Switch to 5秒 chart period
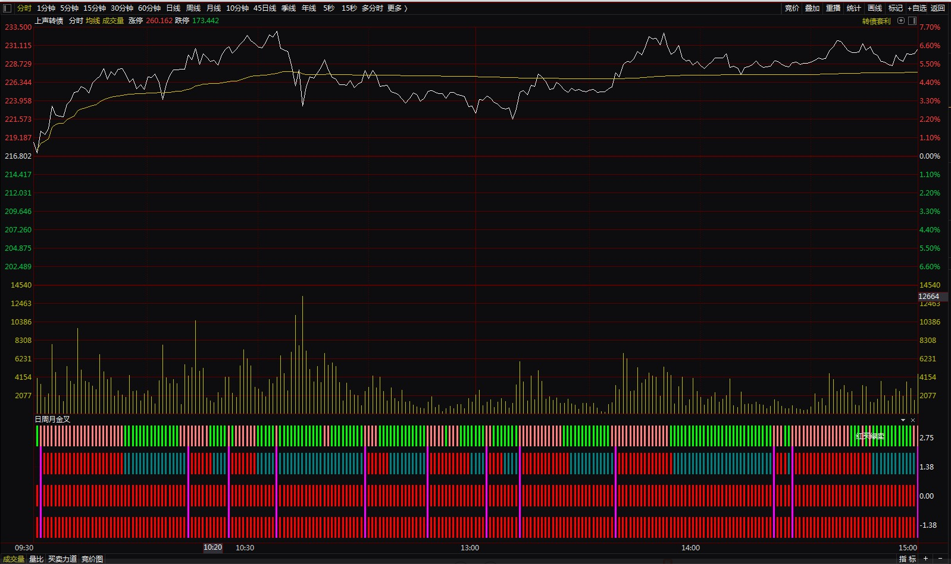The image size is (951, 564). 329,8
